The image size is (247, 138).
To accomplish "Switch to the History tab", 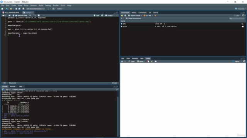I will coord(134,13).
